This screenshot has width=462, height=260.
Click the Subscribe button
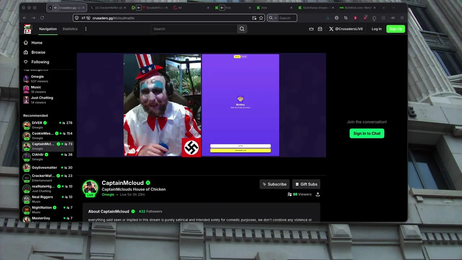(x=275, y=184)
